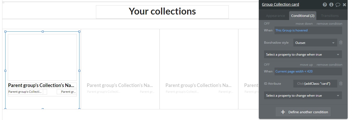Click 'move down' on the first condition
355x120 pixels.
pos(304,24)
